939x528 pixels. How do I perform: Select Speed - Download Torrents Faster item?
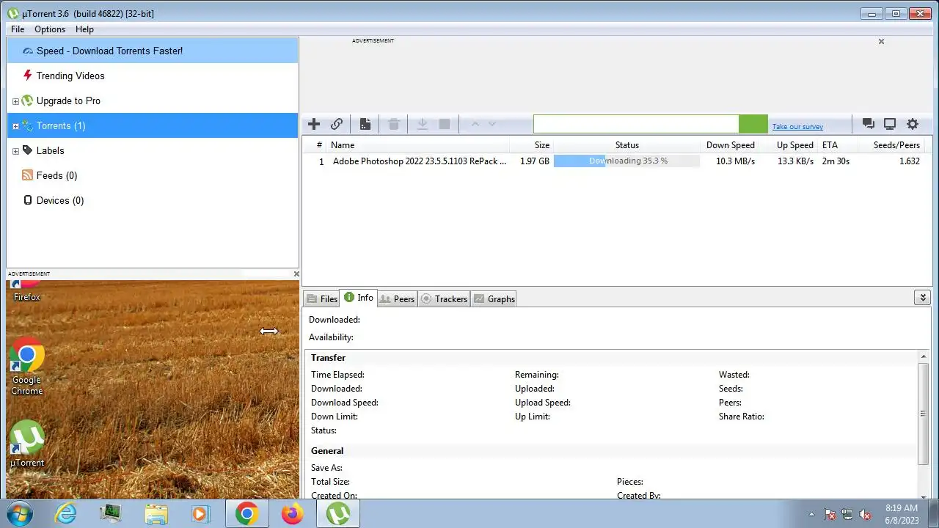[153, 51]
